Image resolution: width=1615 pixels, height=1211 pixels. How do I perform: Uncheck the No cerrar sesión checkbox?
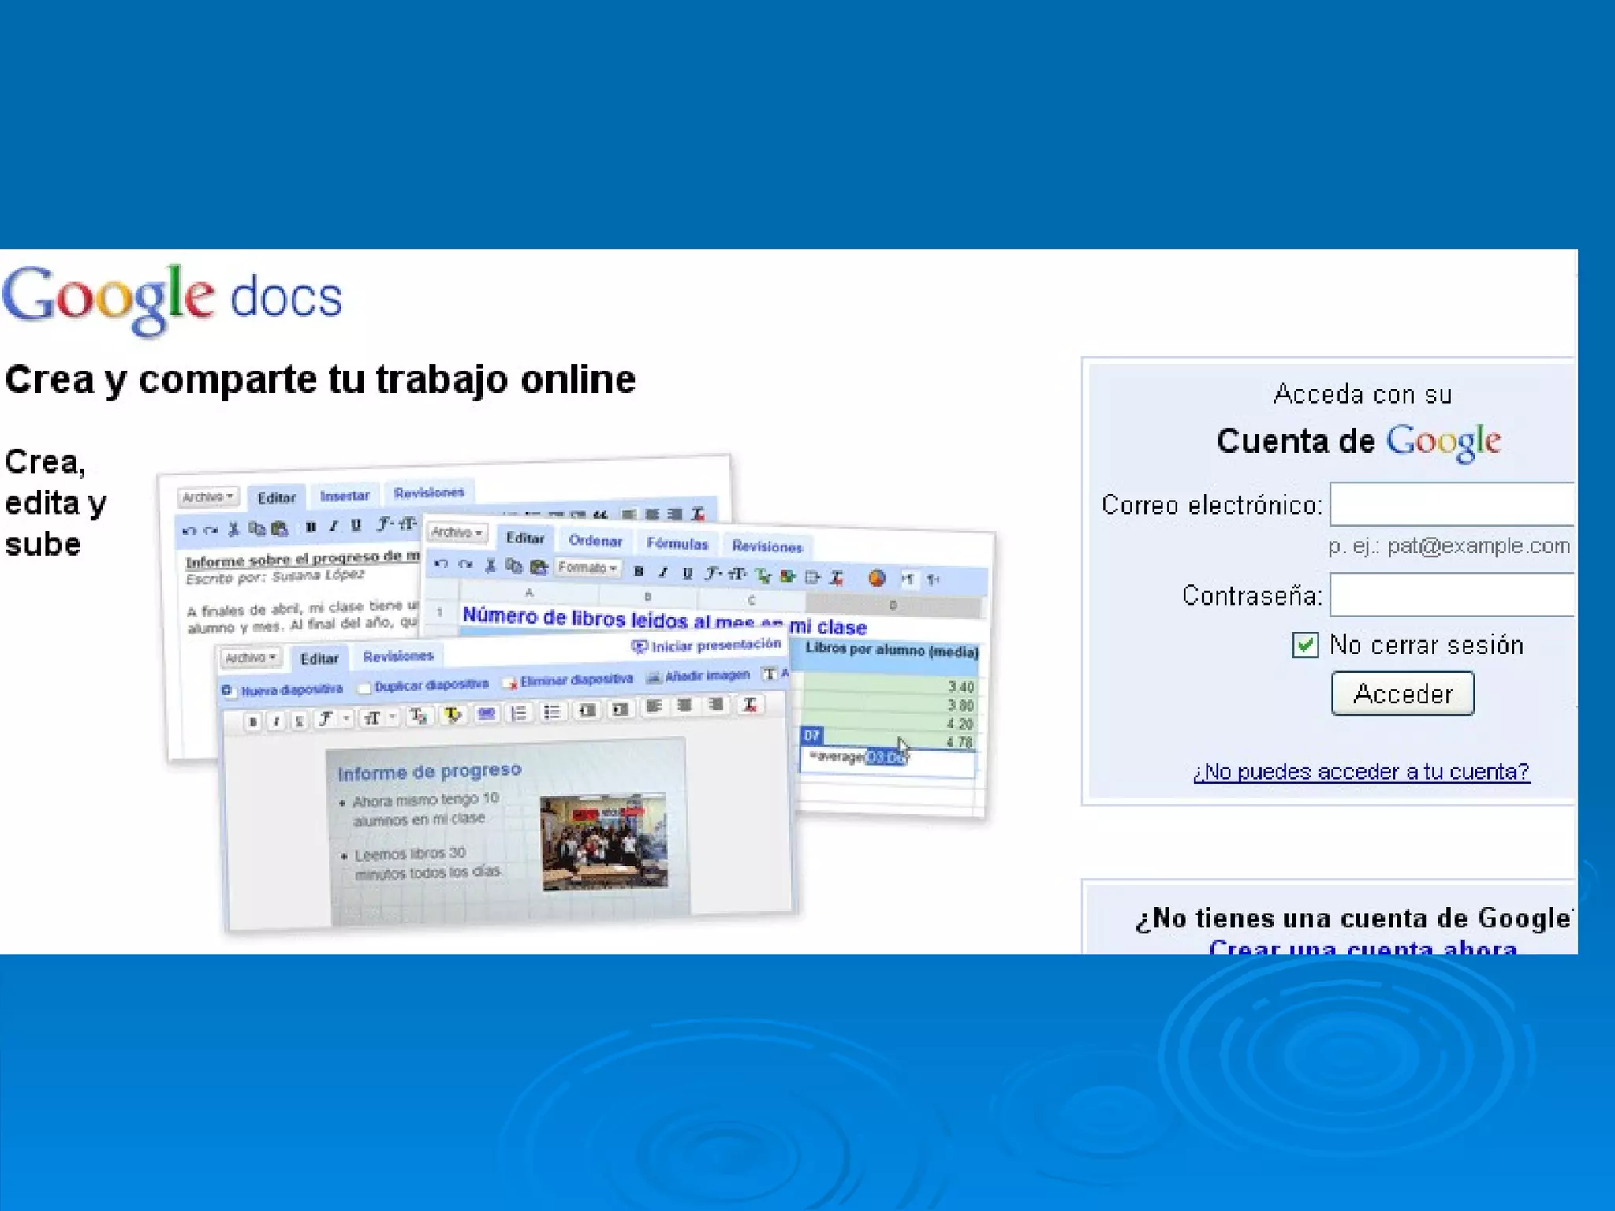coord(1305,645)
